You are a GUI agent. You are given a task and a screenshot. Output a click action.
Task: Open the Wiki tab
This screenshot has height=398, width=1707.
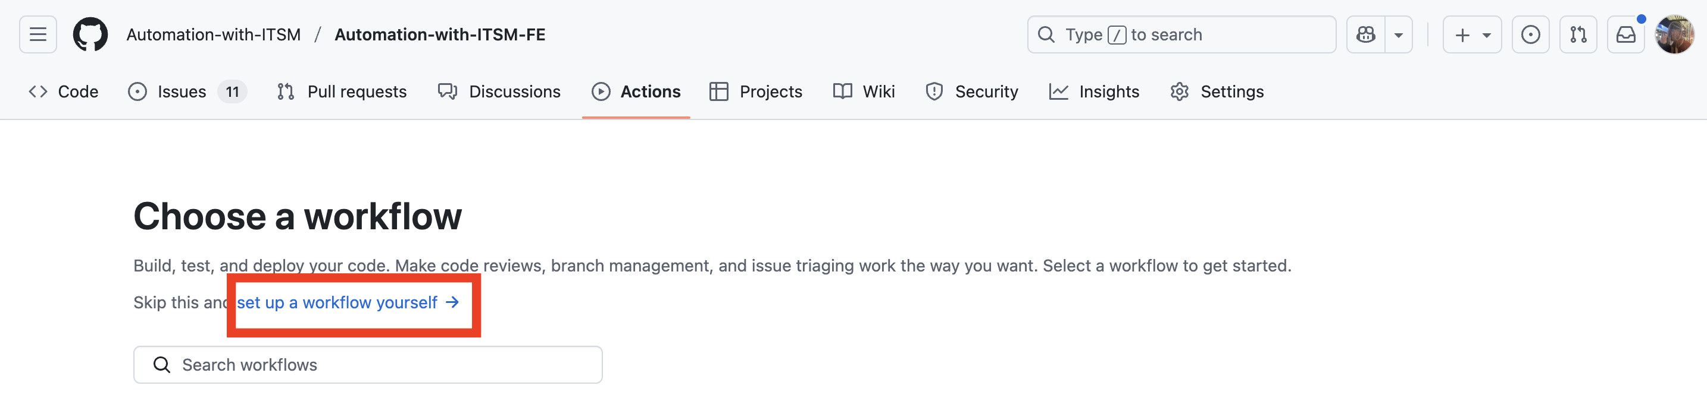click(x=864, y=91)
